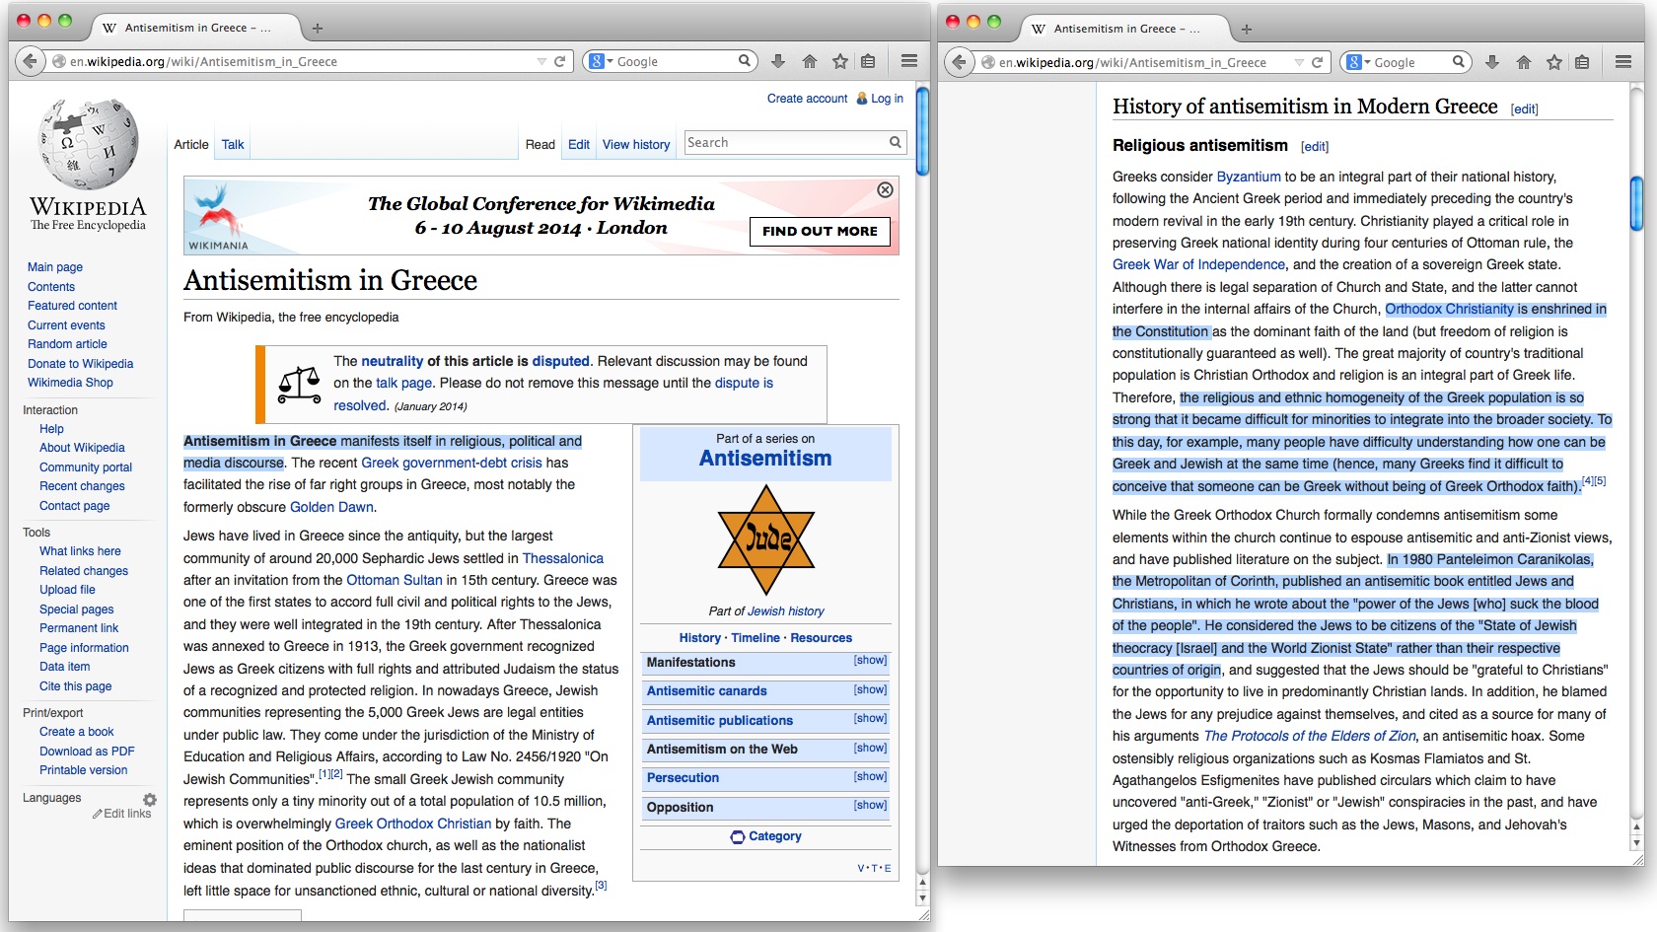Click the Log in link
The width and height of the screenshot is (1657, 932).
(887, 99)
